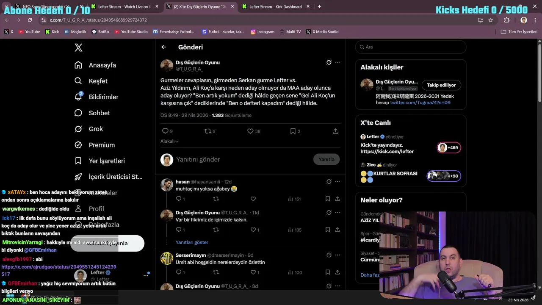The image size is (542, 305).
Task: Open Grok from sidebar
Action: pos(88,129)
